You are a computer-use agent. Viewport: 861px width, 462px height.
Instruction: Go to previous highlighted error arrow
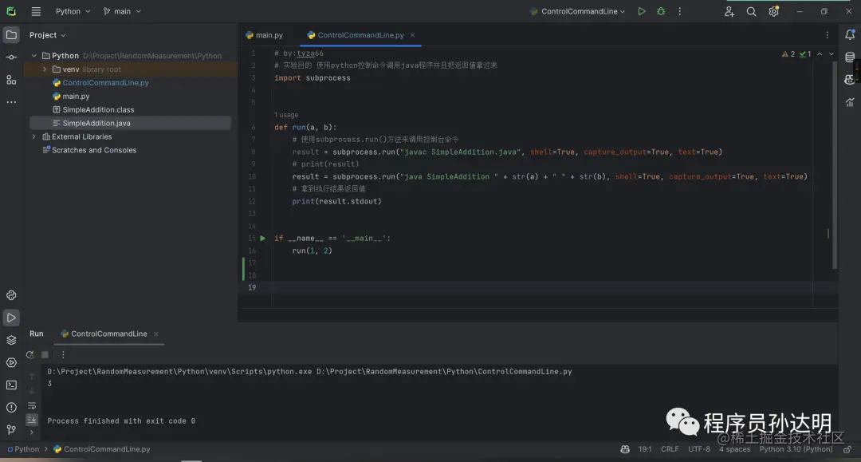(x=820, y=53)
